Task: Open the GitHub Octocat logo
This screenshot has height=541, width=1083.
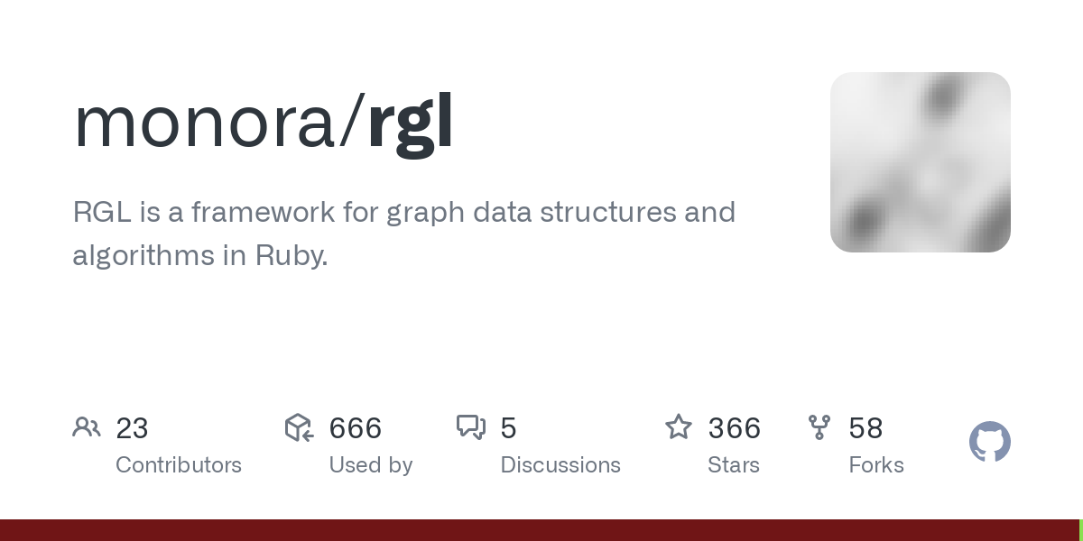Action: tap(990, 442)
